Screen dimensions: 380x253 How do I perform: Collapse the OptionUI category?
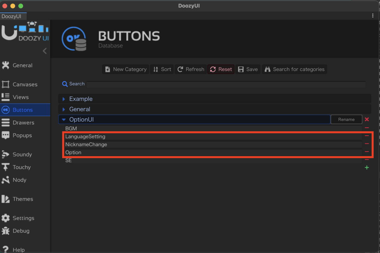(x=64, y=120)
